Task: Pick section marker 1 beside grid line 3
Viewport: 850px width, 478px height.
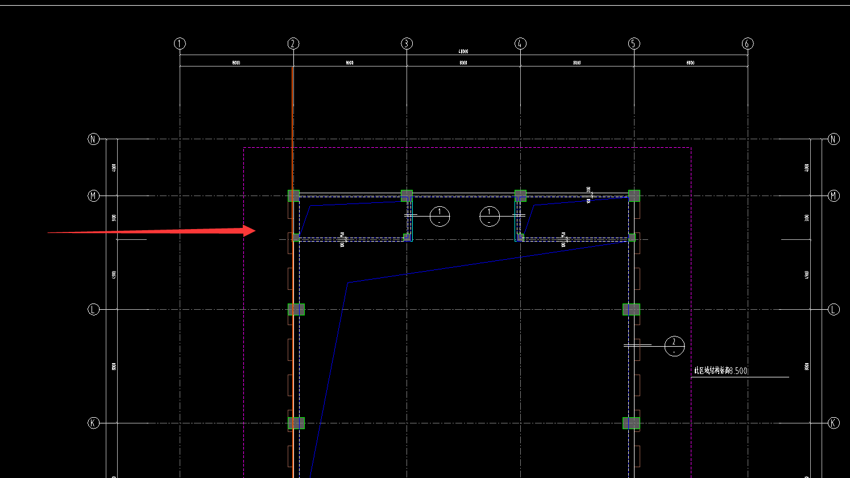Action: [439, 217]
